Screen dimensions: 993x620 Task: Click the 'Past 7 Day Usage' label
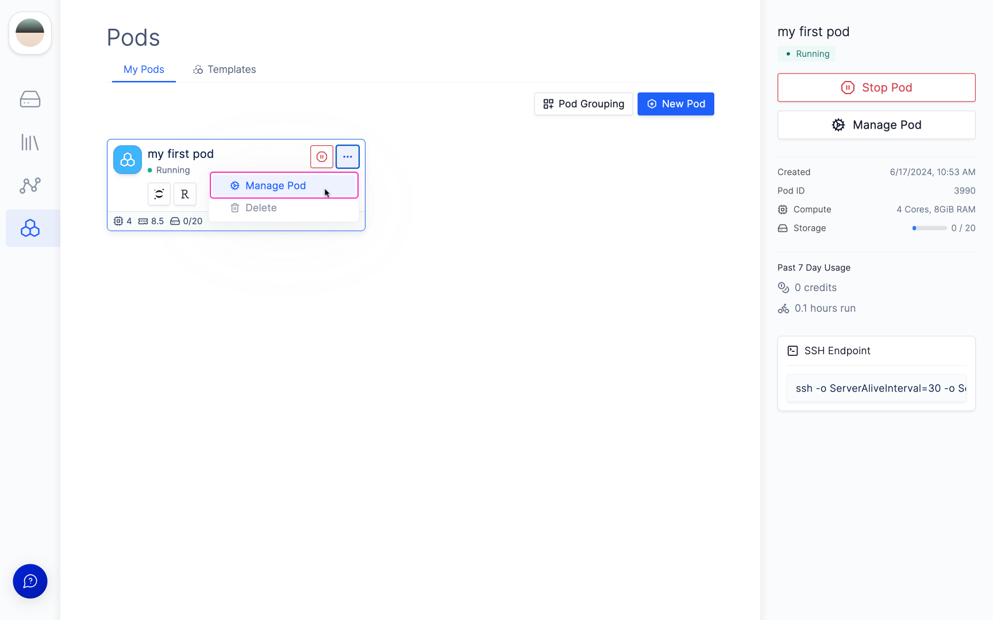[814, 268]
